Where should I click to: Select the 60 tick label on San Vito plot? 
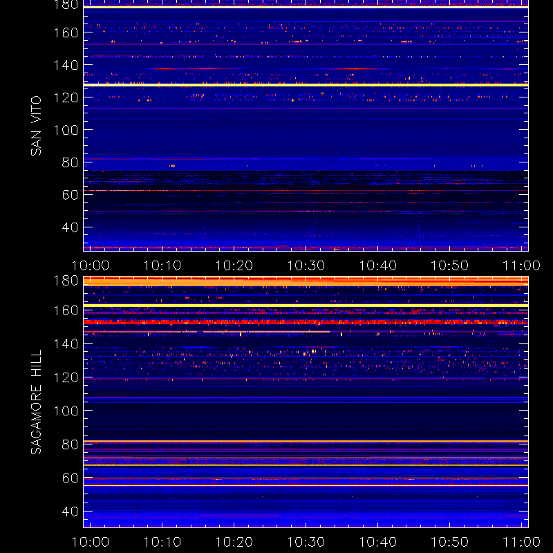click(71, 195)
